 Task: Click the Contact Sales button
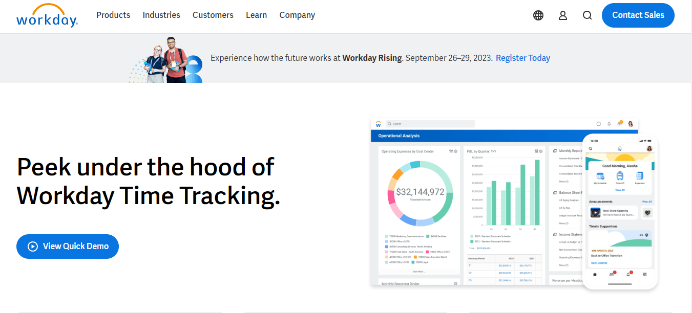pyautogui.click(x=638, y=15)
